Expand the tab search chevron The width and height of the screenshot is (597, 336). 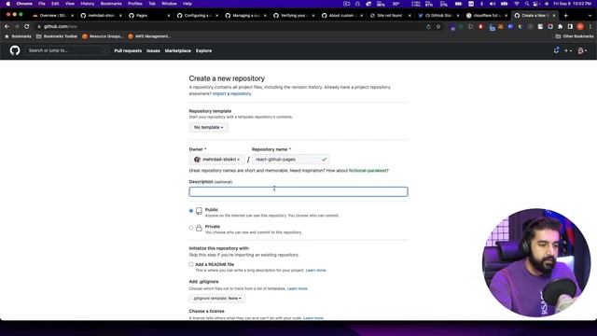coord(590,16)
